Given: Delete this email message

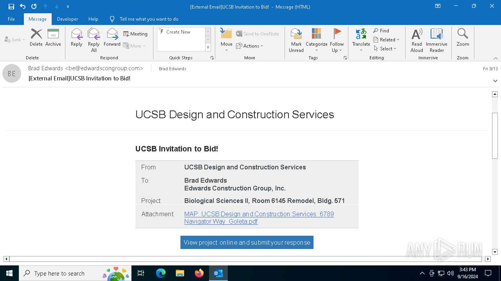Looking at the screenshot, I should point(36,37).
